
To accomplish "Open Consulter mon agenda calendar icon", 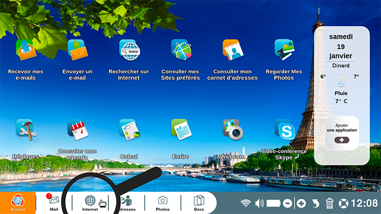I will coord(78,130).
